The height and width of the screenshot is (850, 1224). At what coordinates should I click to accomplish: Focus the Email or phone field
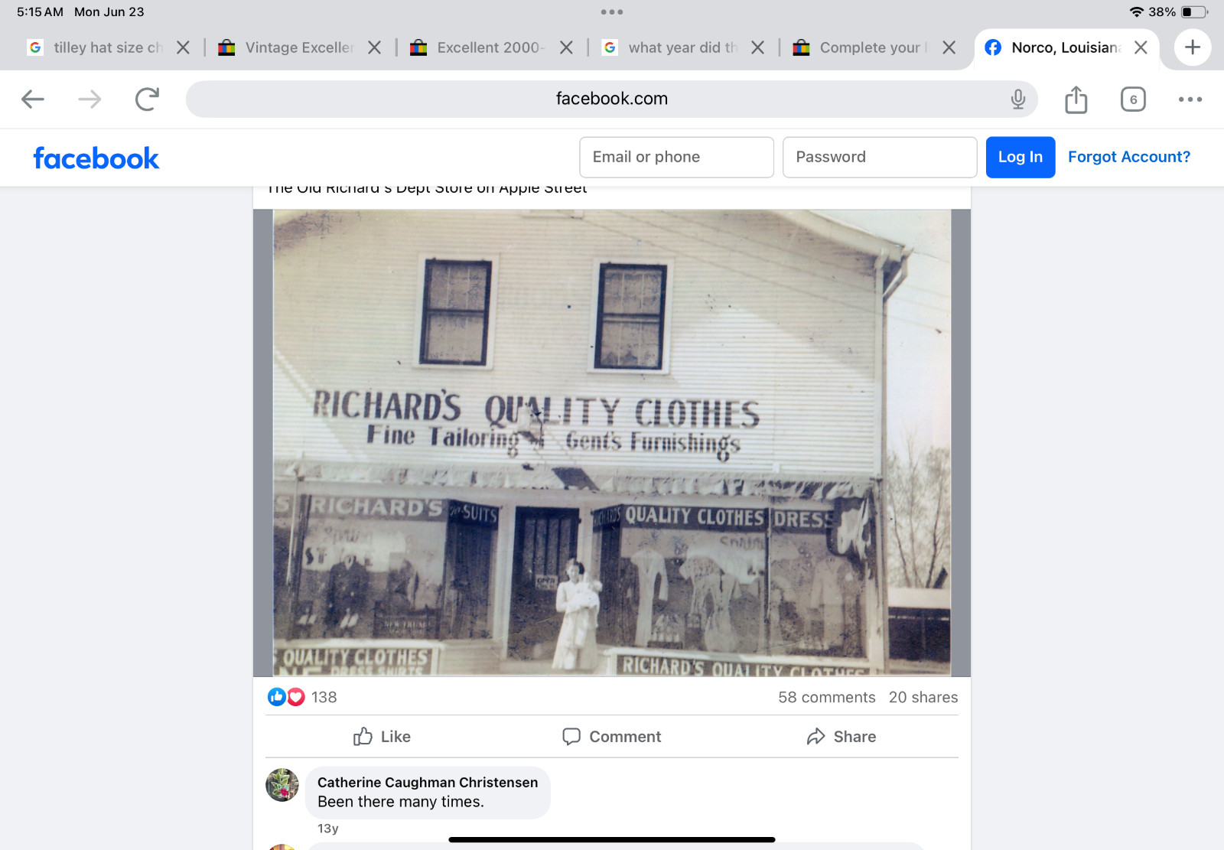tap(676, 157)
